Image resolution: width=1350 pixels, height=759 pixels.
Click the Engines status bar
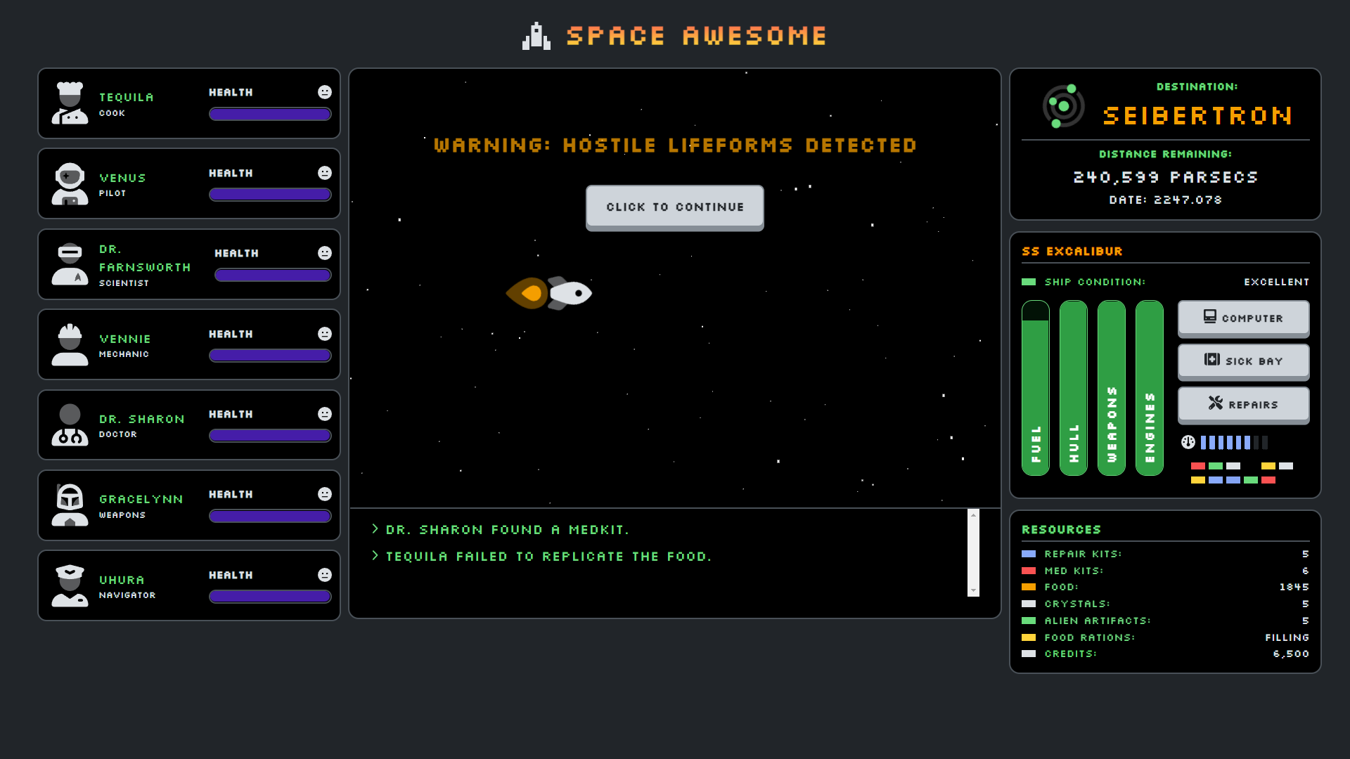(x=1149, y=388)
